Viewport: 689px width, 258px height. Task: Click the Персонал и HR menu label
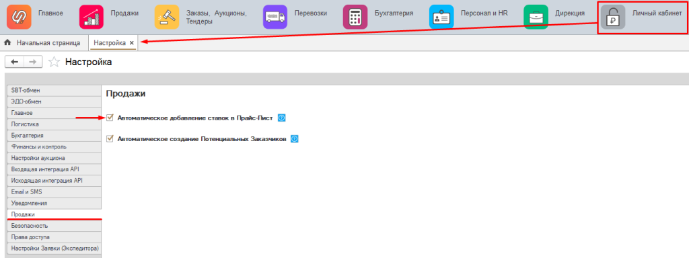pos(484,13)
